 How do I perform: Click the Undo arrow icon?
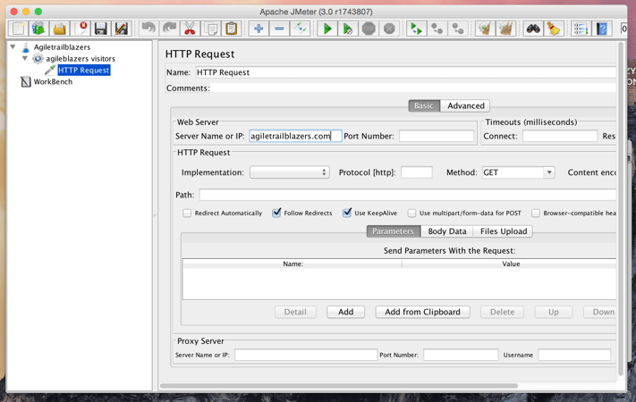point(148,29)
